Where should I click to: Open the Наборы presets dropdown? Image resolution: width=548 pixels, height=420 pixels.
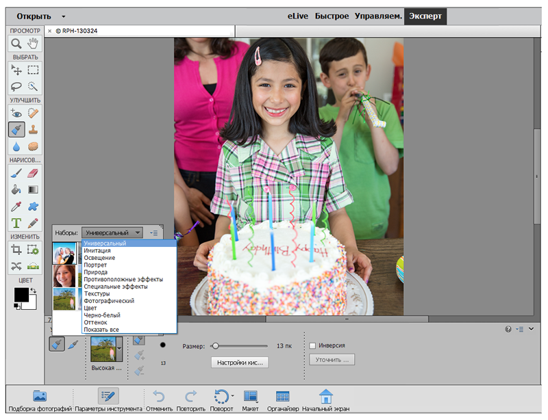[x=112, y=233]
